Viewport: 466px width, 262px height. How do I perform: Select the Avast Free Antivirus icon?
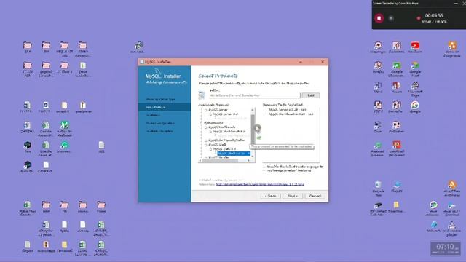pyautogui.click(x=452, y=188)
